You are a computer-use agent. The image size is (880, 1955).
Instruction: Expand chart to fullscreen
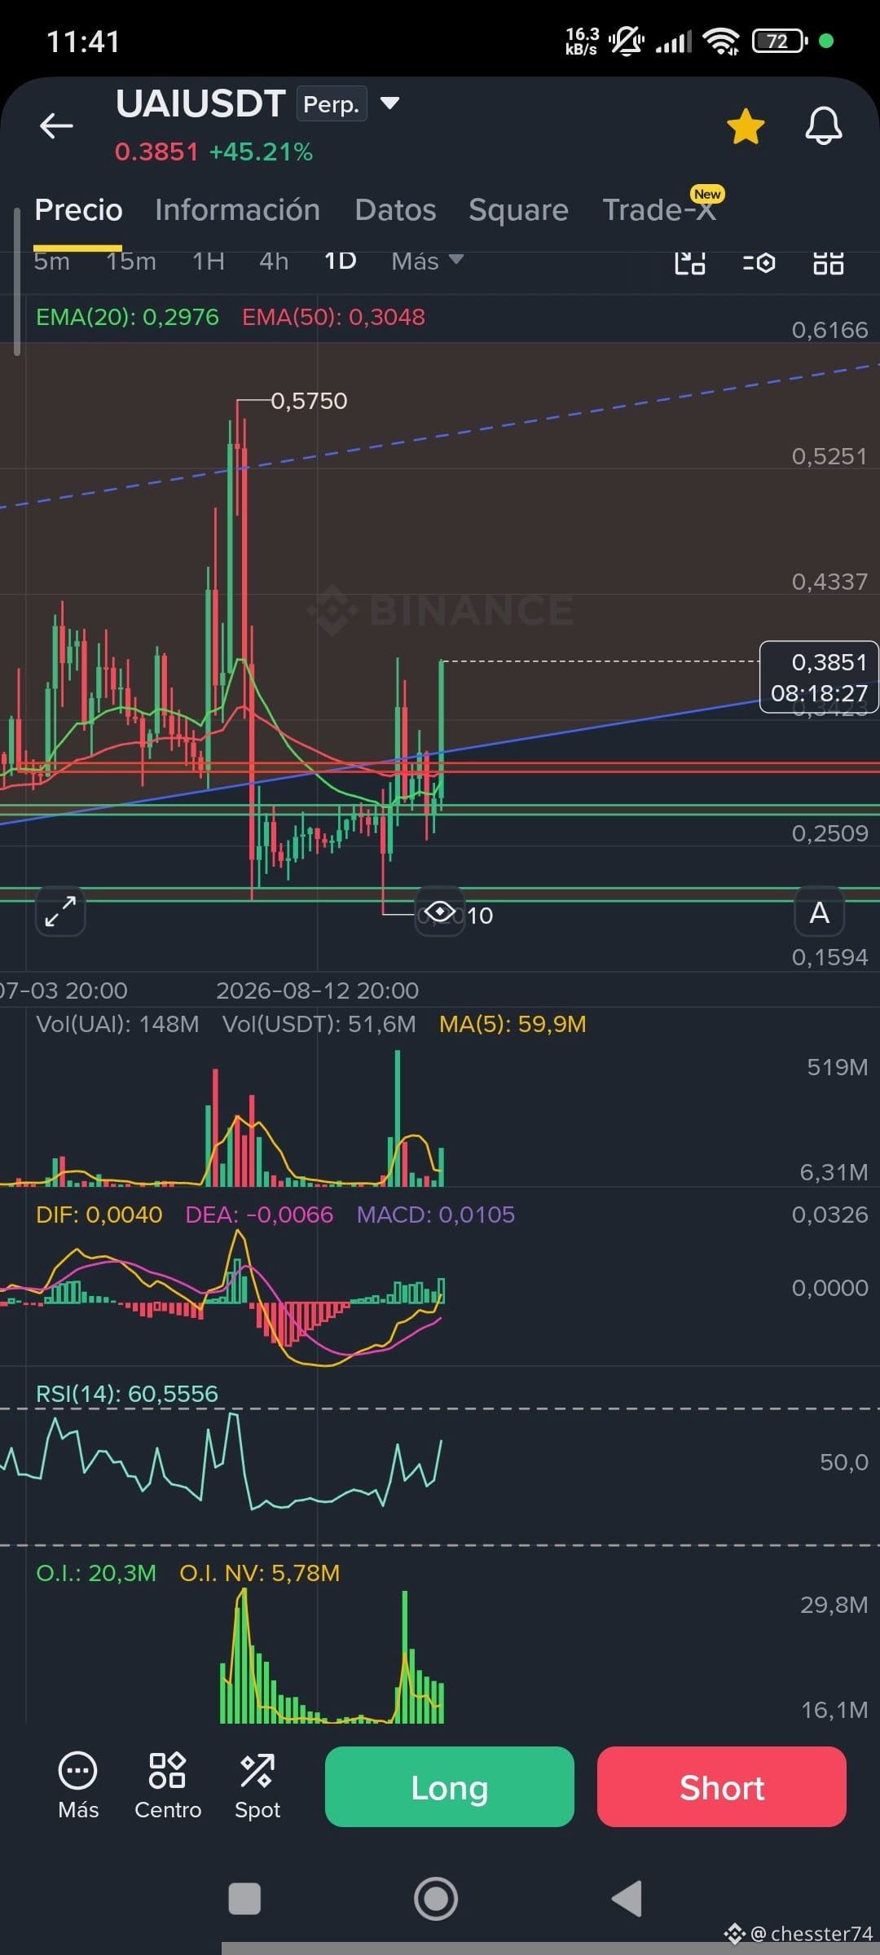60,912
